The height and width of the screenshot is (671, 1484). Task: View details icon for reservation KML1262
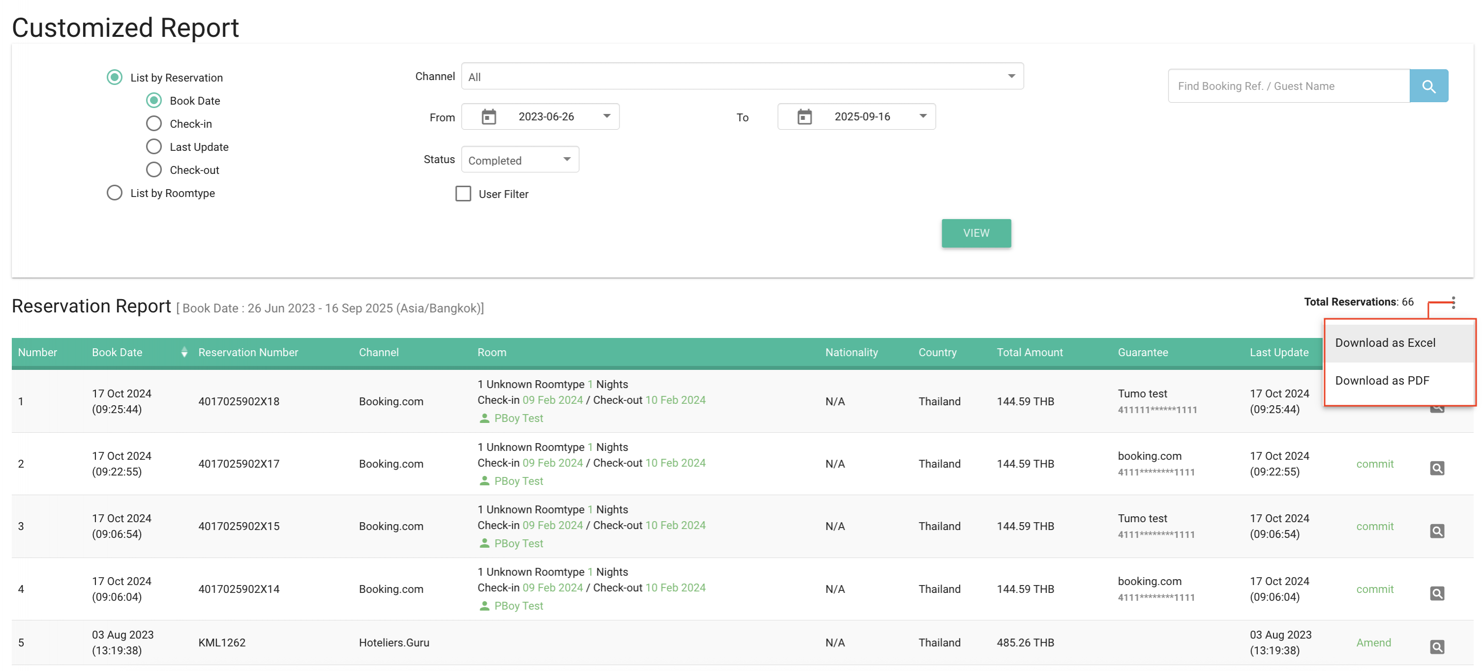tap(1437, 647)
